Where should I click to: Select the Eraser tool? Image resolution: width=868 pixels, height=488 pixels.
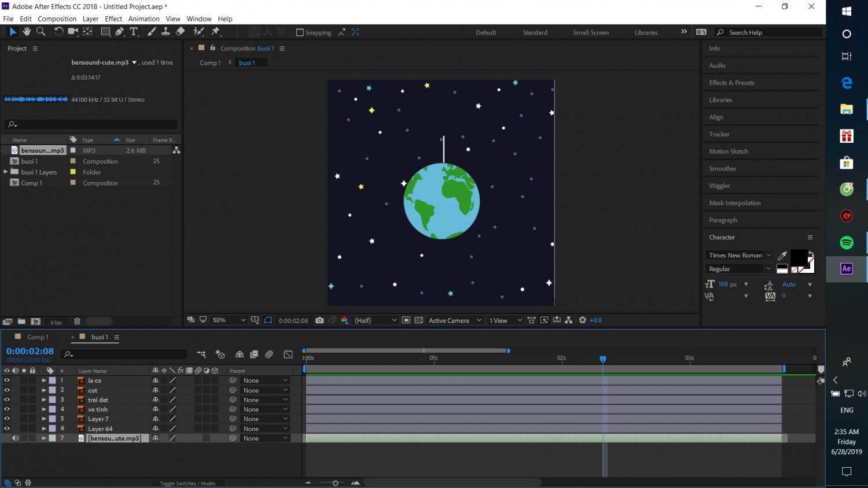[x=180, y=32]
